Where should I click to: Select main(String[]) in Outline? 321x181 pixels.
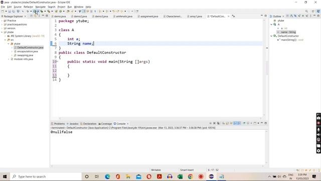coord(289,40)
